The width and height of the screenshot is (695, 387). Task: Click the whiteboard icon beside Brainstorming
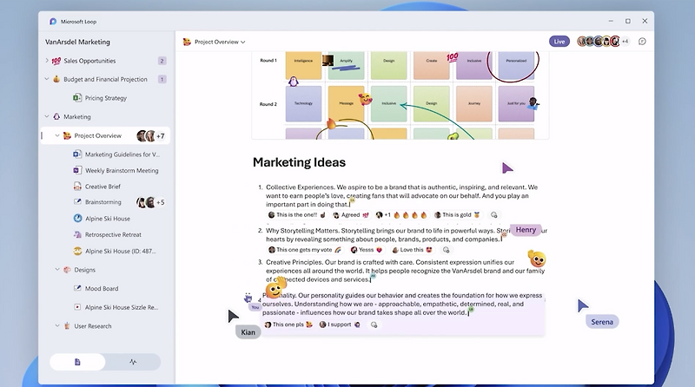pyautogui.click(x=77, y=202)
